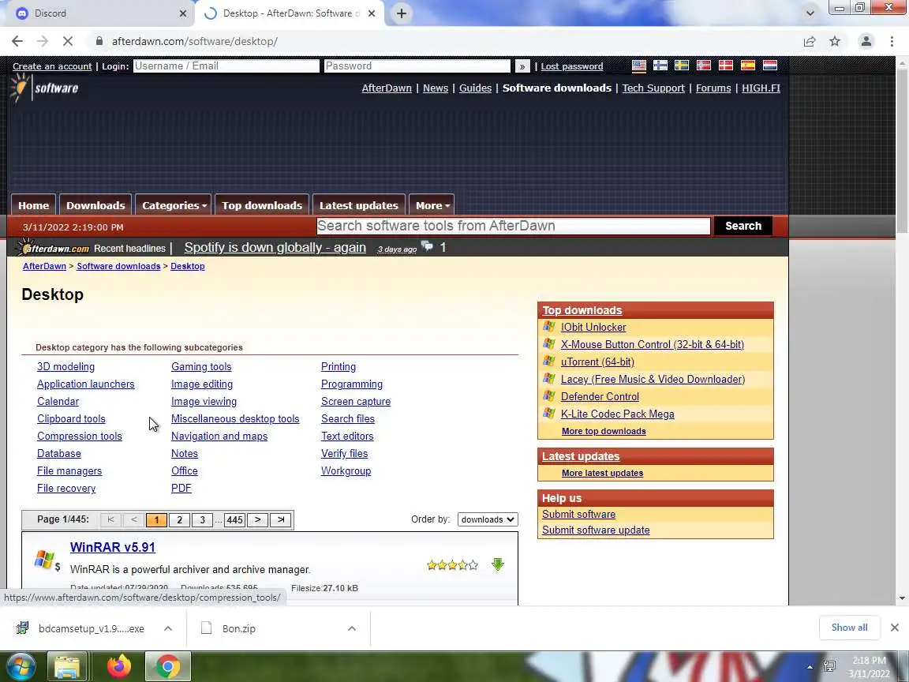Viewport: 909px width, 682px height.
Task: Open a new tab with the plus button
Action: coord(401,13)
